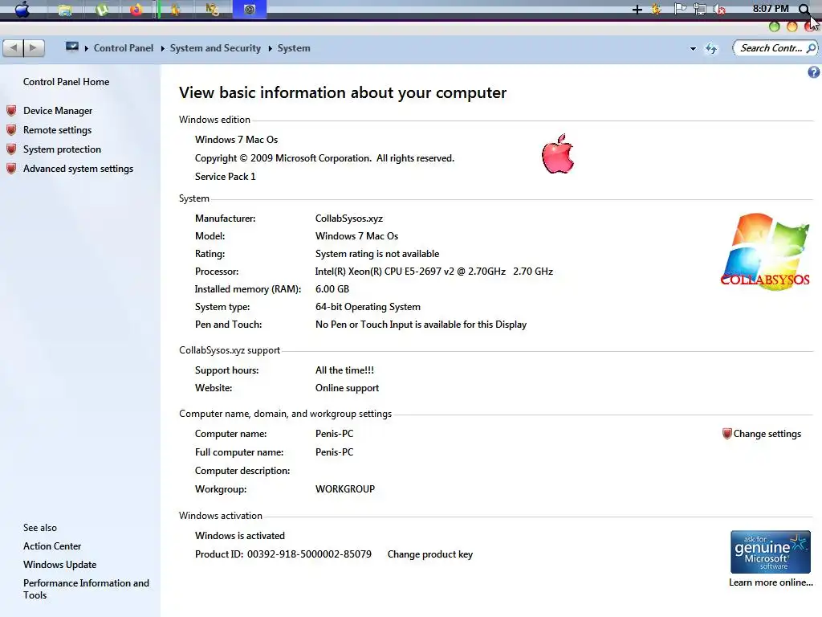The height and width of the screenshot is (617, 822).
Task: Open Control Panel Home
Action: click(66, 82)
